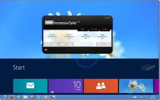The height and width of the screenshot is (100, 160).
Task: Click the Height value field
Action: point(102,38)
